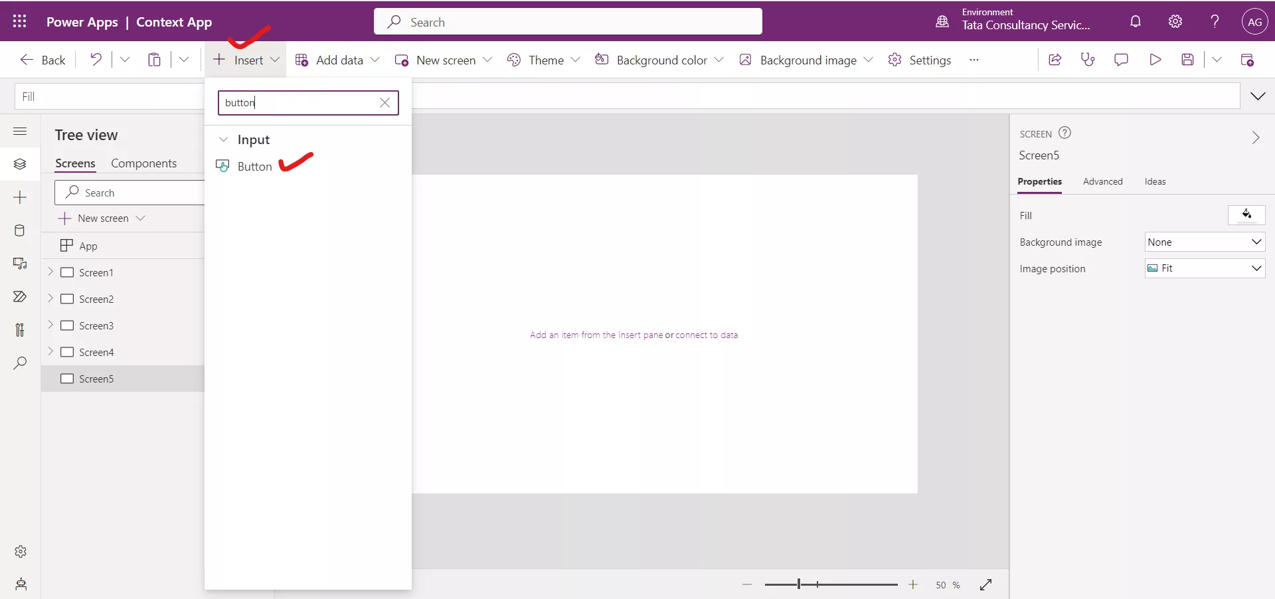Open the Insert dropdown menu

tap(246, 60)
